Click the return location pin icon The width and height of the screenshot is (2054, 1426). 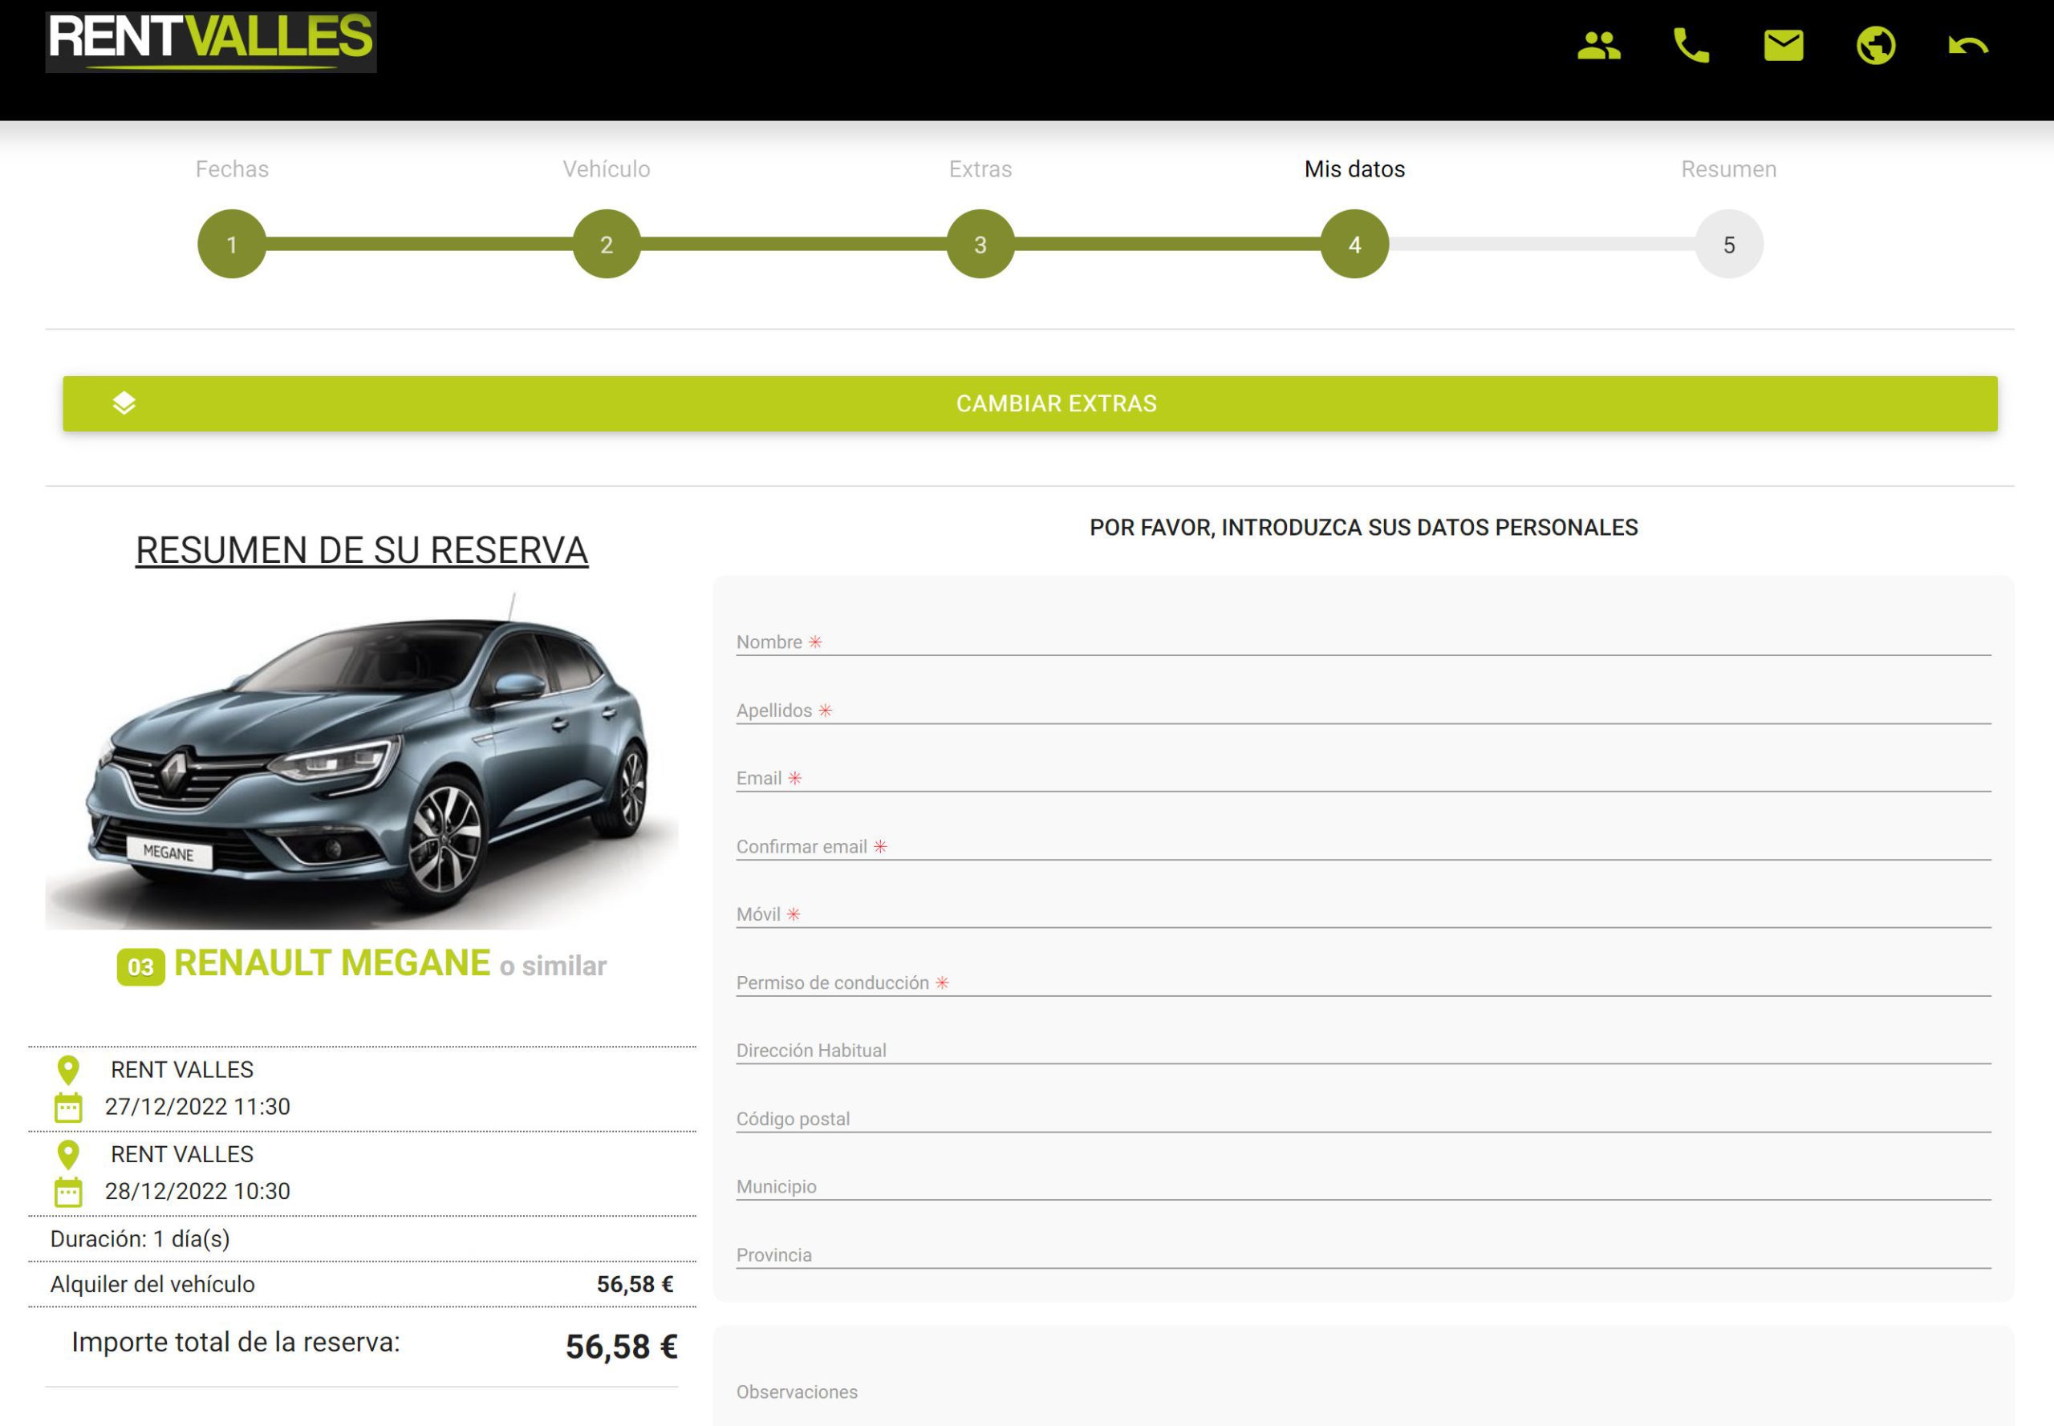coord(68,1154)
